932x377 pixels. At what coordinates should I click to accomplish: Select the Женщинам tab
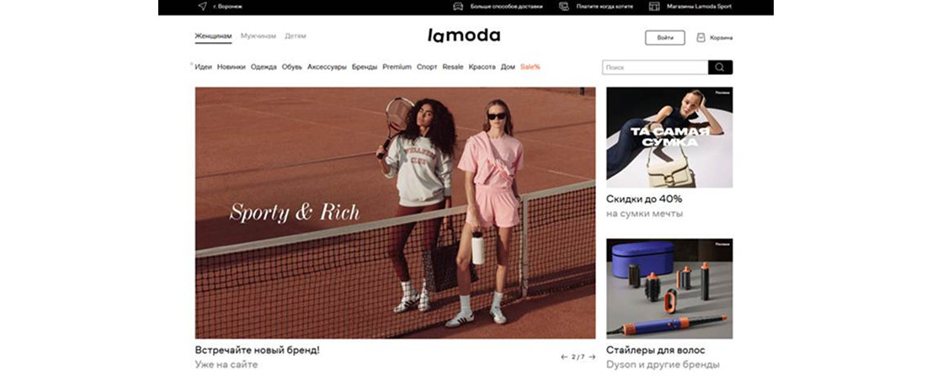click(x=213, y=36)
